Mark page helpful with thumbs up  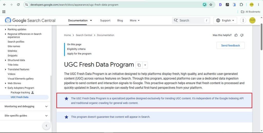tap(236, 35)
